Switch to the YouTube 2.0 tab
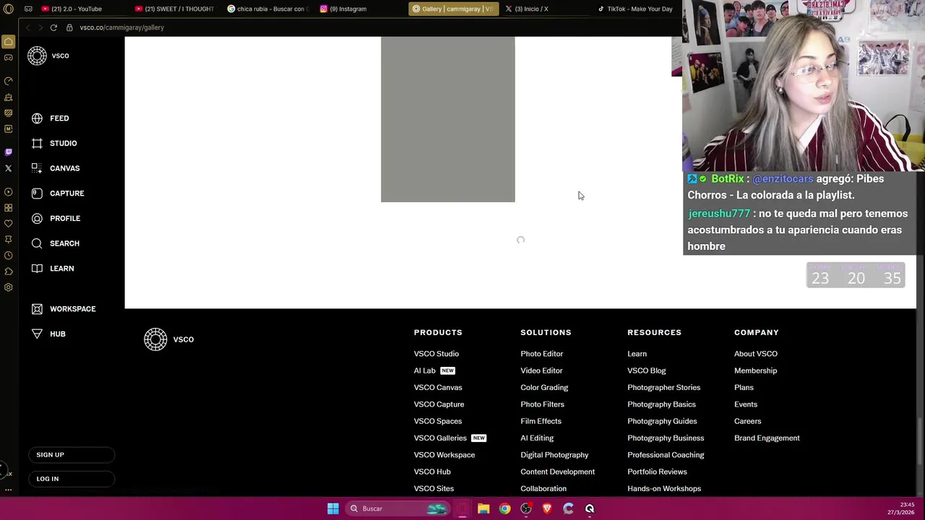This screenshot has height=520, width=925. pyautogui.click(x=77, y=9)
